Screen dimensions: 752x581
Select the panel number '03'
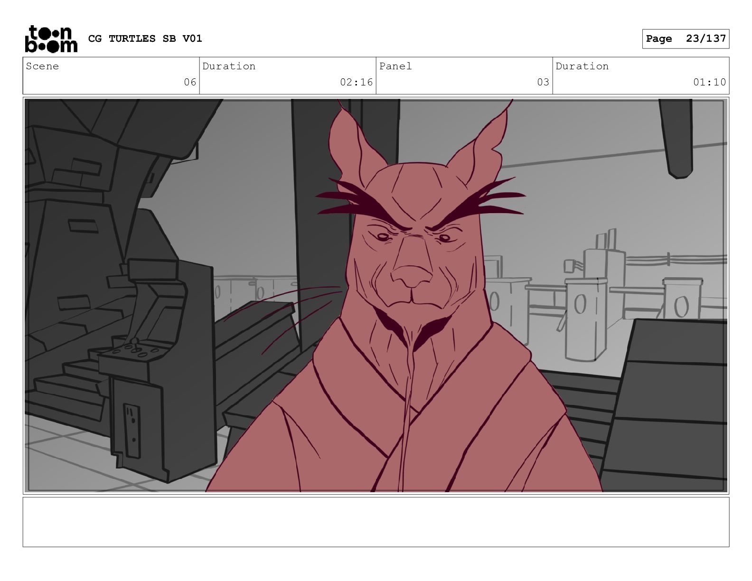point(543,82)
